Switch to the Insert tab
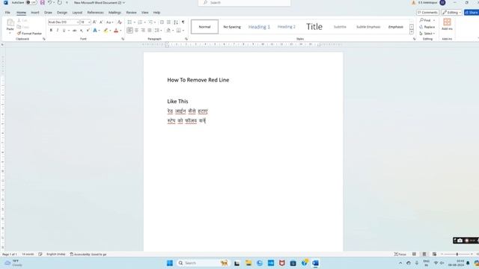 click(35, 13)
